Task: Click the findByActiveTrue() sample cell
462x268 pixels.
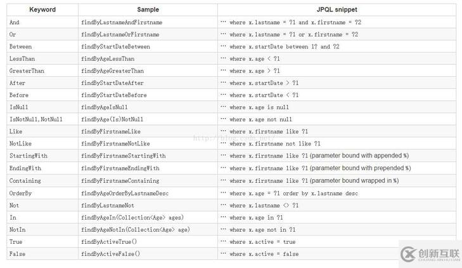Action: tap(148, 242)
